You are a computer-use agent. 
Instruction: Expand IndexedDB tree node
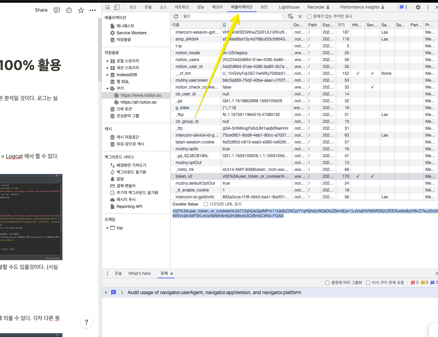click(x=107, y=75)
